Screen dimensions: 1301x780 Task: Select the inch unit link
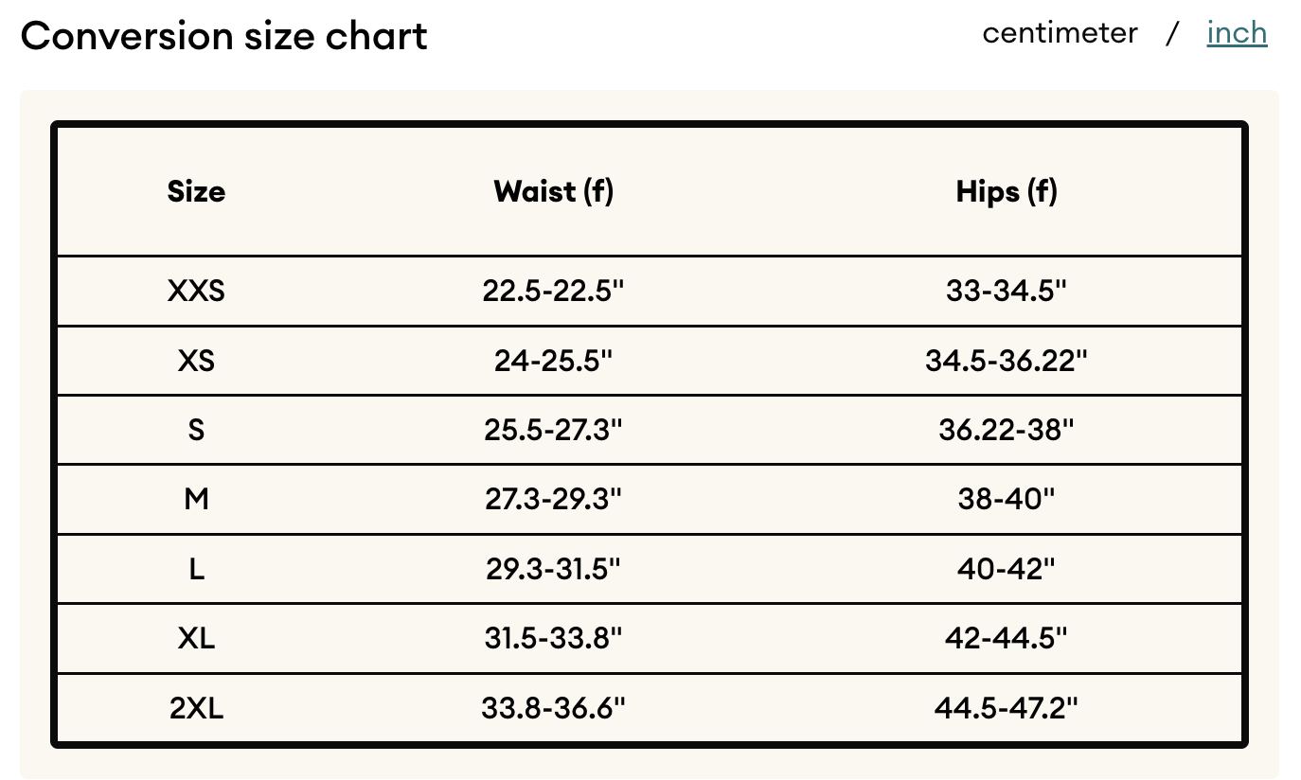(1237, 33)
